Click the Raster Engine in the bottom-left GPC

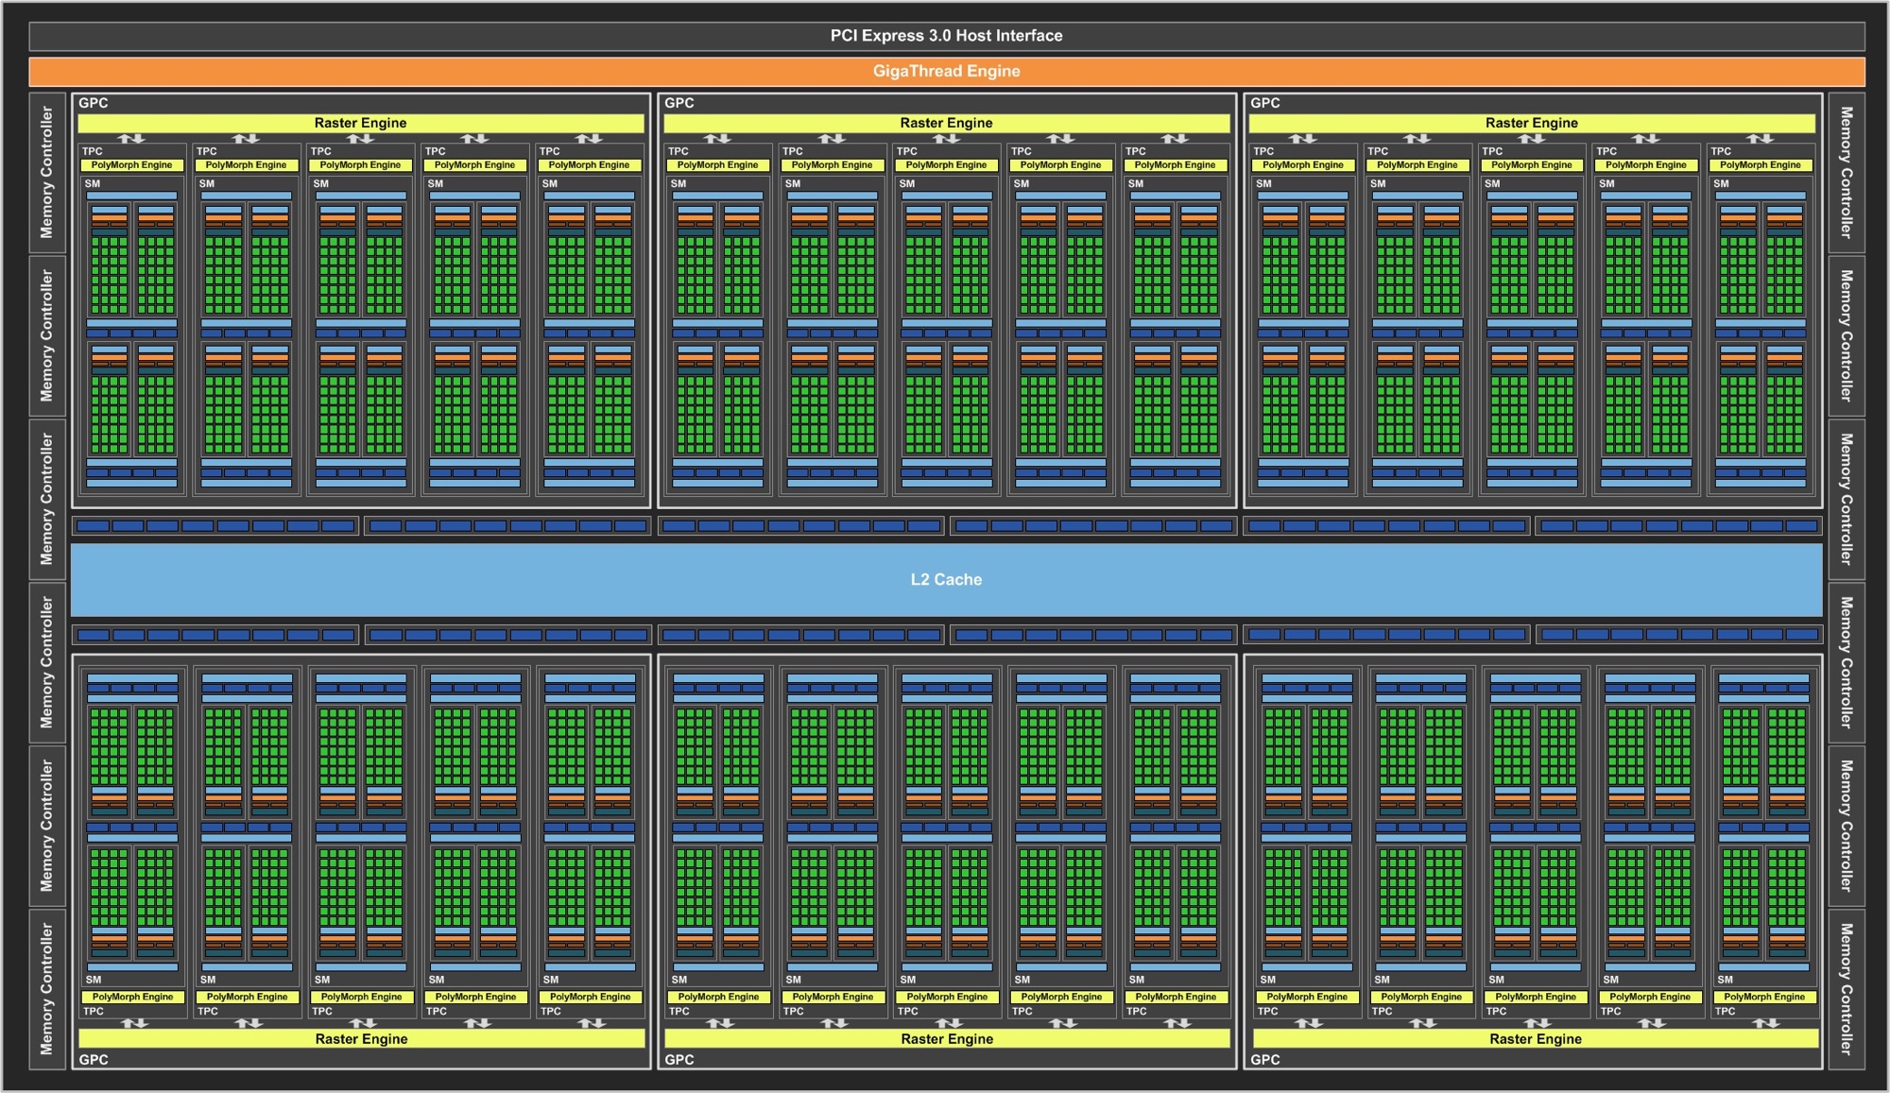[361, 1038]
